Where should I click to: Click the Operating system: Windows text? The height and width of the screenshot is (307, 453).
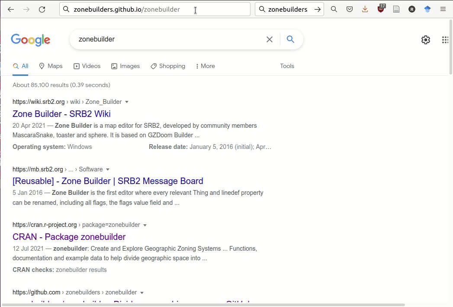(52, 147)
